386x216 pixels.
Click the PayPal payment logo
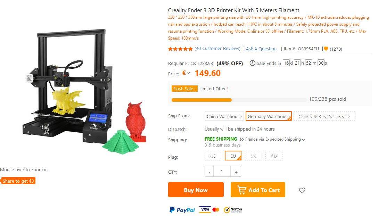coord(182,210)
